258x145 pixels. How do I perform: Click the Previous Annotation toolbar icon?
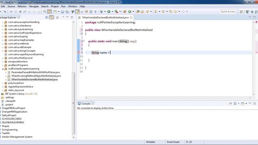pyautogui.click(x=163, y=12)
